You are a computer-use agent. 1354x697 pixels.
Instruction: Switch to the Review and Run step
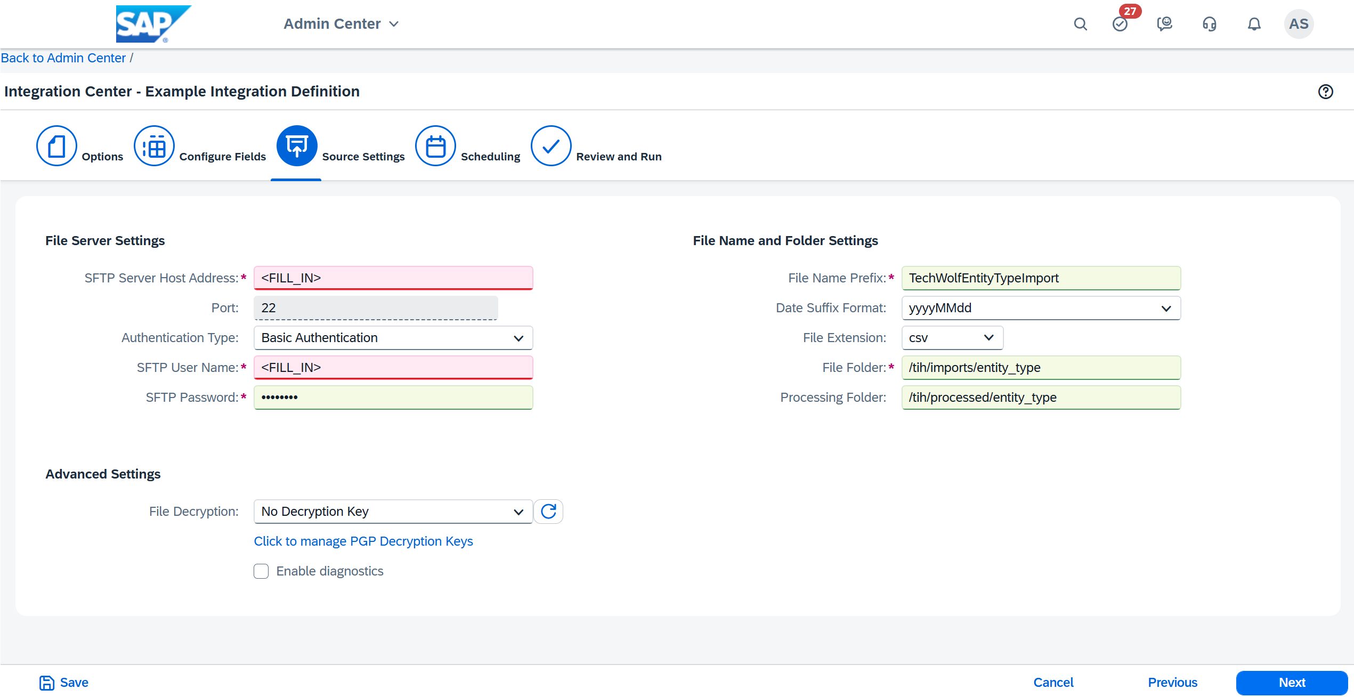pos(551,146)
